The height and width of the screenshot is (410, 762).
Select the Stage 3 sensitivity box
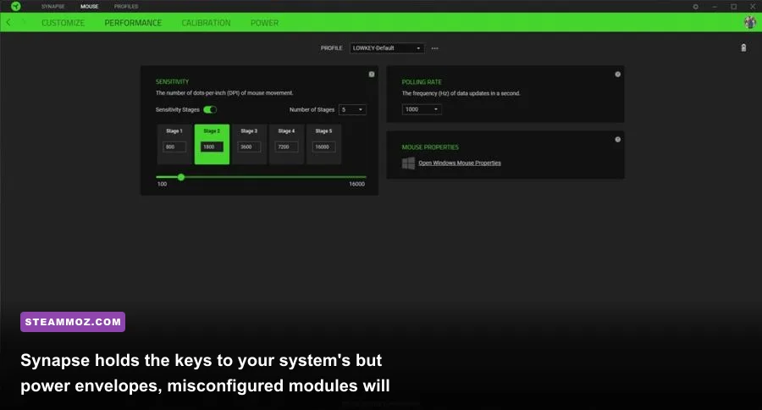(249, 144)
